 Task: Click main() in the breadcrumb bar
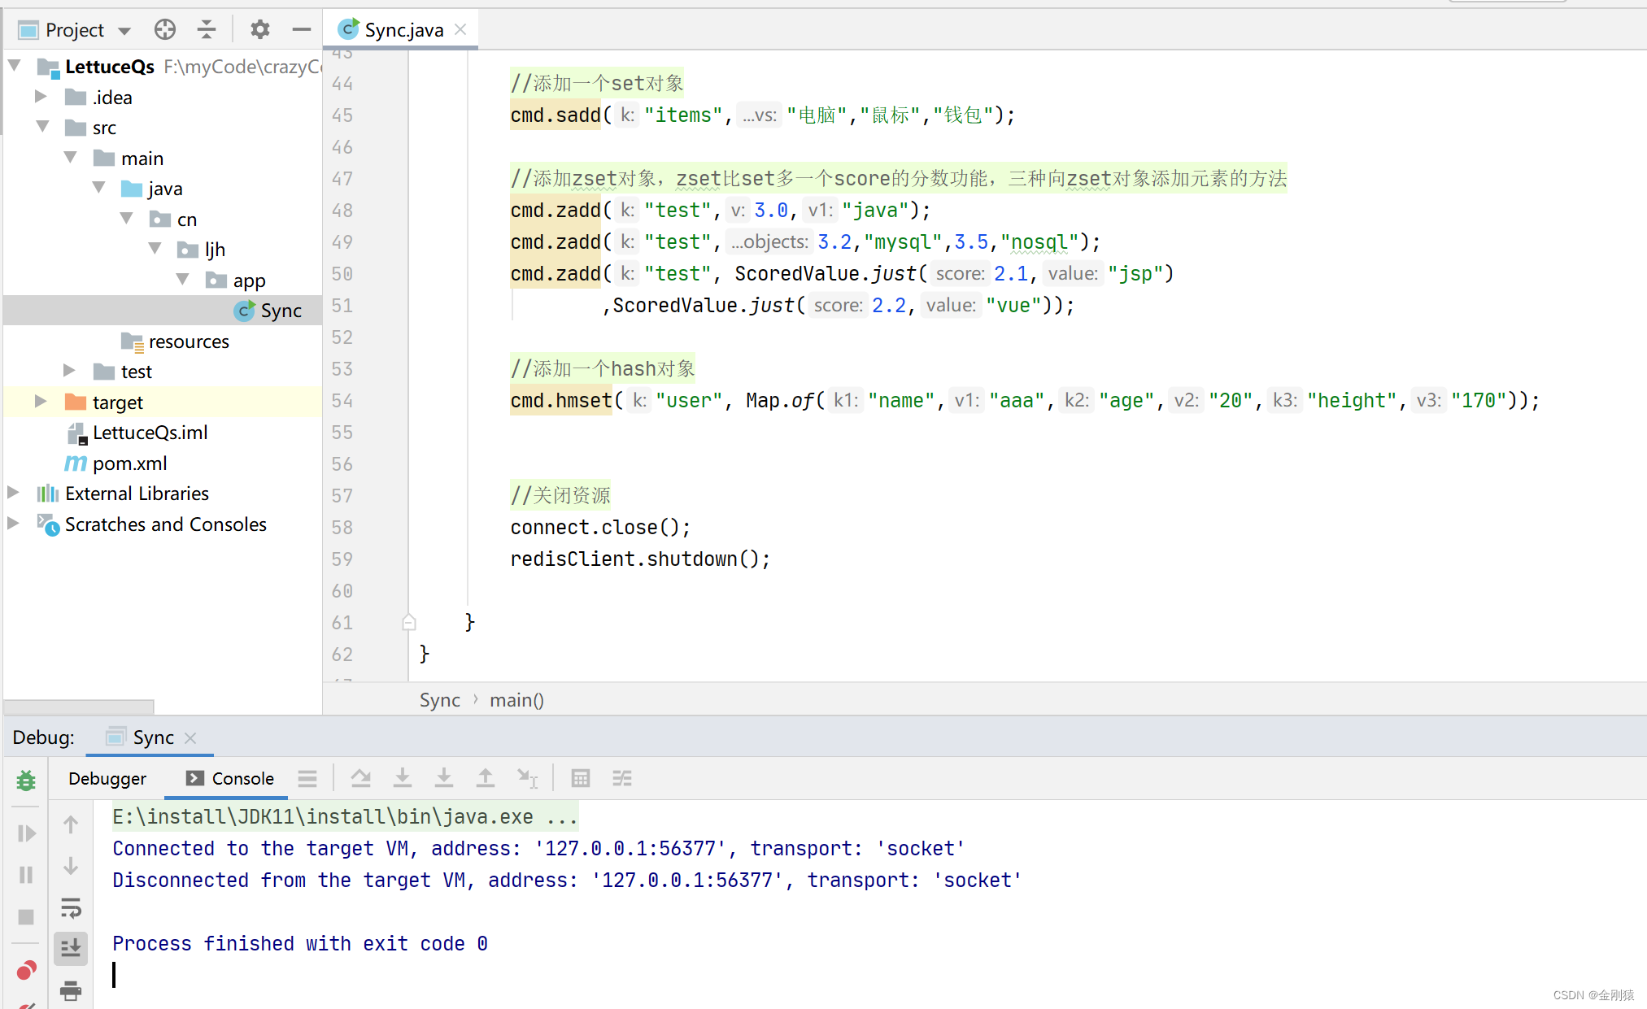point(516,699)
